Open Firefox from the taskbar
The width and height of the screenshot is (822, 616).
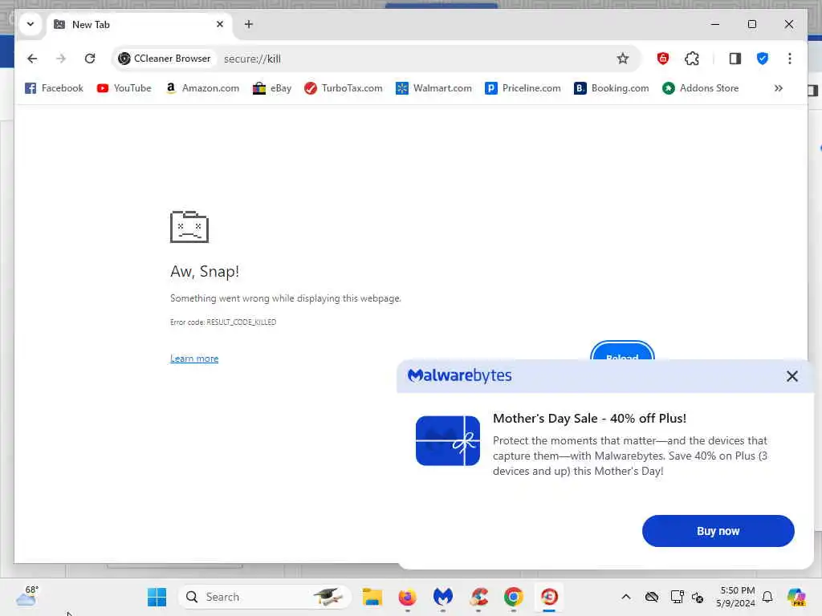coord(407,597)
